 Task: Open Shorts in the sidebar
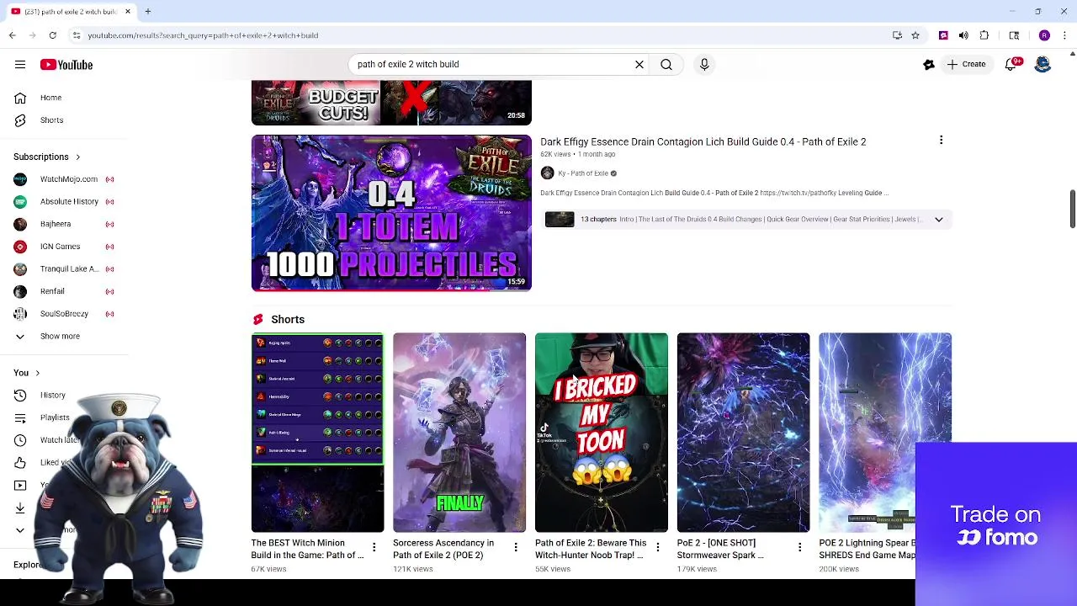(x=51, y=120)
